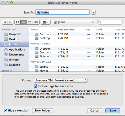This screenshot has height=116, width=125.
Task: Sort by the Kind column header
Action: pos(99,30)
